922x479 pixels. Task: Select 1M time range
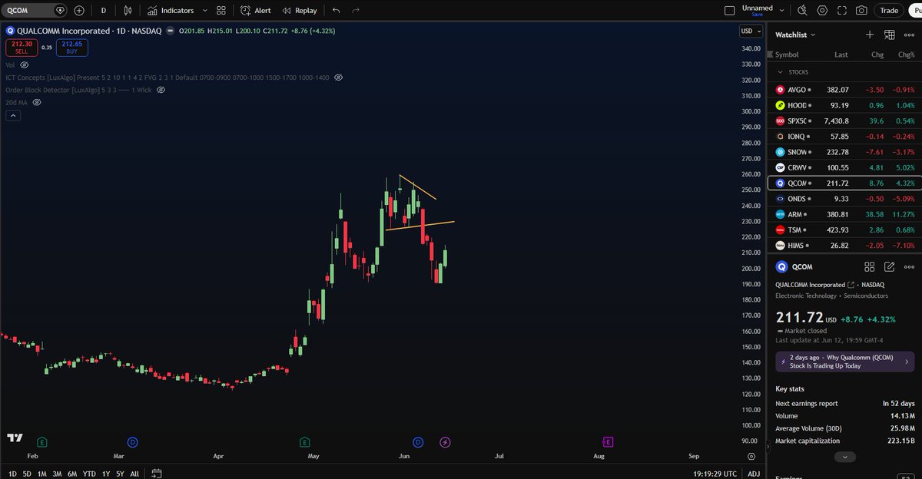tap(42, 474)
